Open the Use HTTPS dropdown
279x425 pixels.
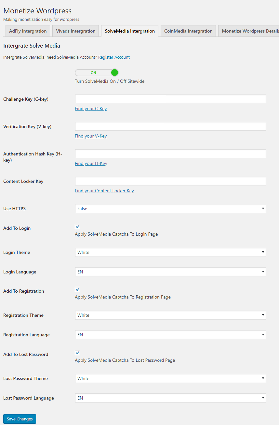[170, 209]
